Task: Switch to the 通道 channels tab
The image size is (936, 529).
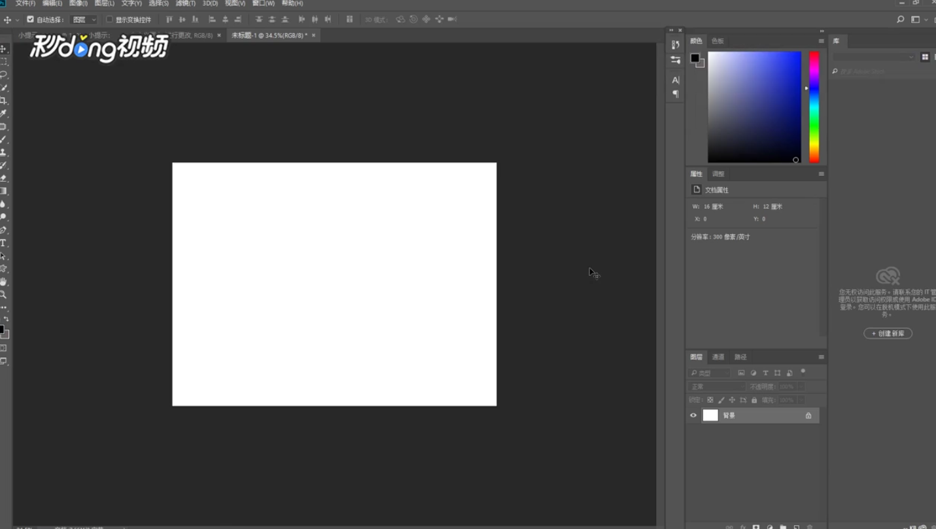Action: (718, 357)
